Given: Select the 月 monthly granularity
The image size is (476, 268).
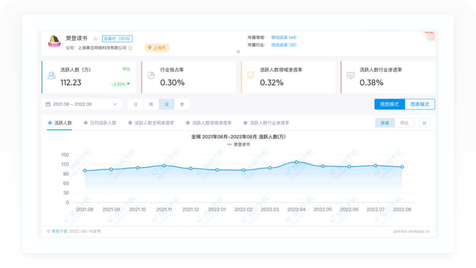Looking at the screenshot, I should (x=167, y=104).
